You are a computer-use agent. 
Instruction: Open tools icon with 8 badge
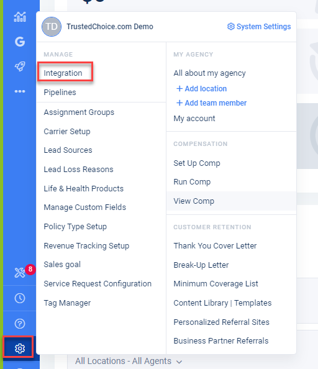(20, 273)
